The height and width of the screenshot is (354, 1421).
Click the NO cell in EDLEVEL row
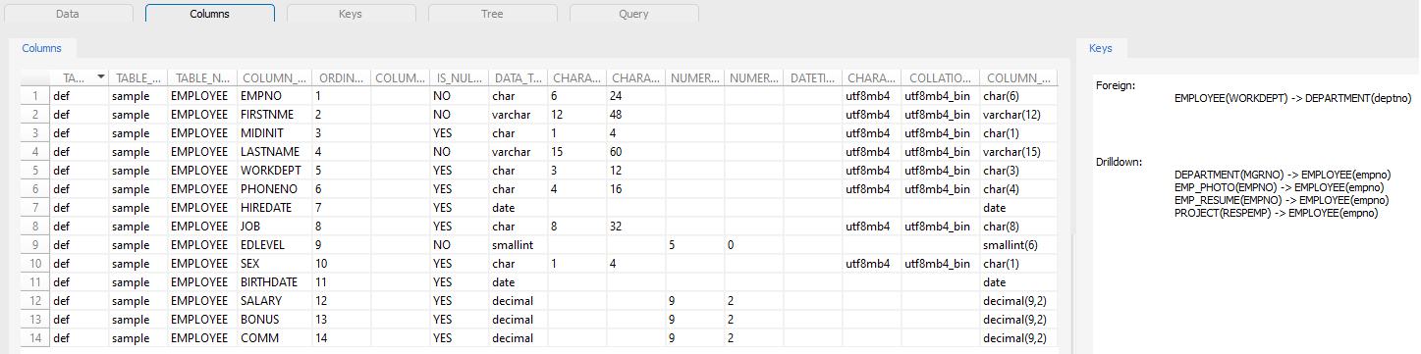coord(459,245)
